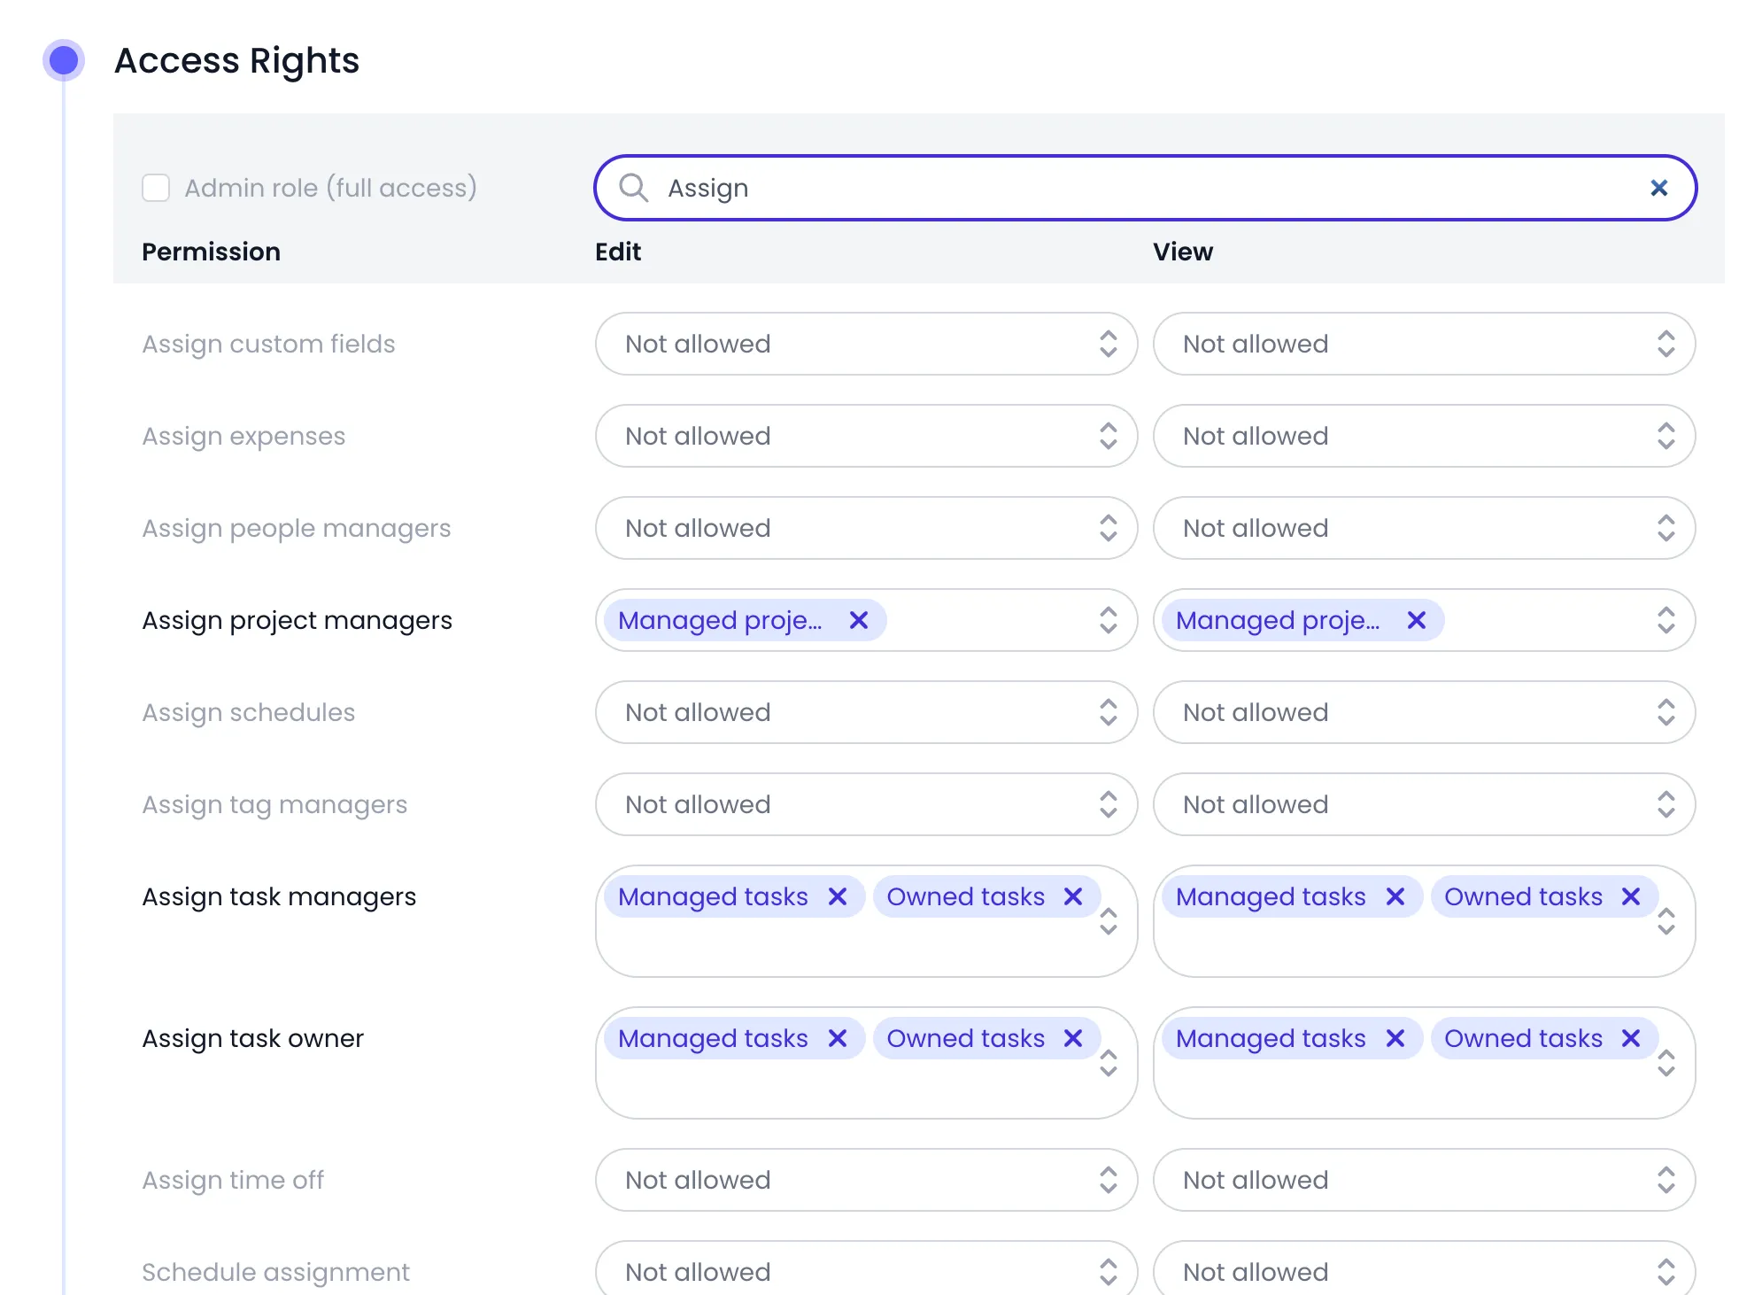The image size is (1739, 1295).
Task: Open View dropdown for Schedule assignment
Action: click(1424, 1268)
